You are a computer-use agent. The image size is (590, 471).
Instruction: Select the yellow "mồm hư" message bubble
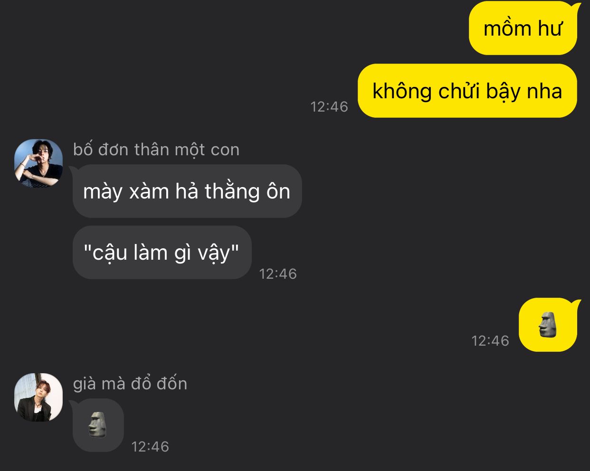[523, 28]
